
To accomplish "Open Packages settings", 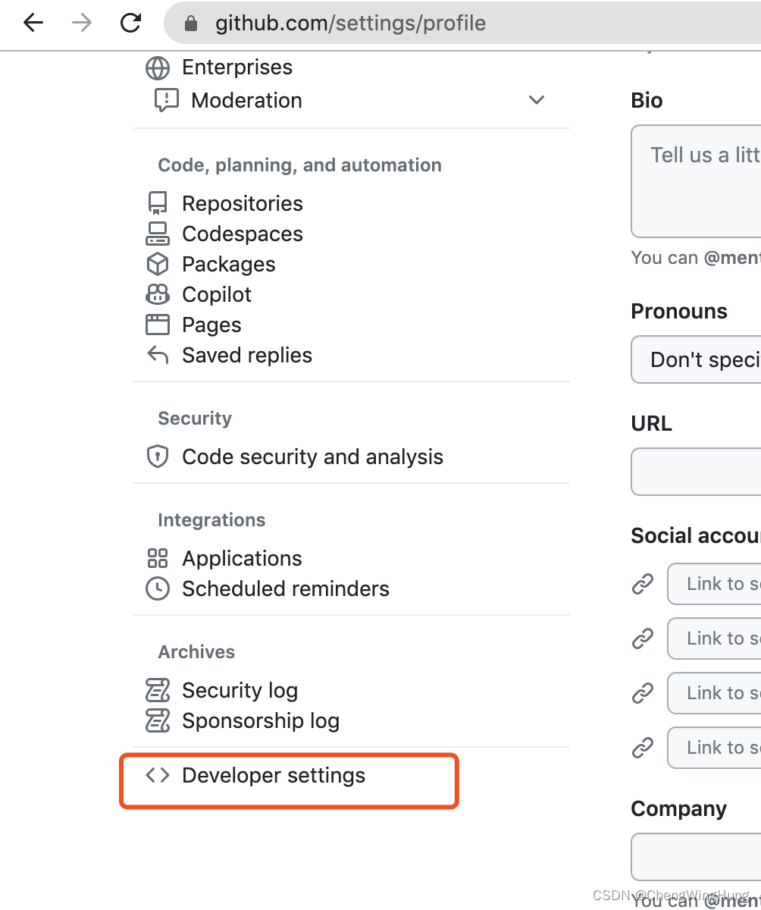I will [228, 265].
